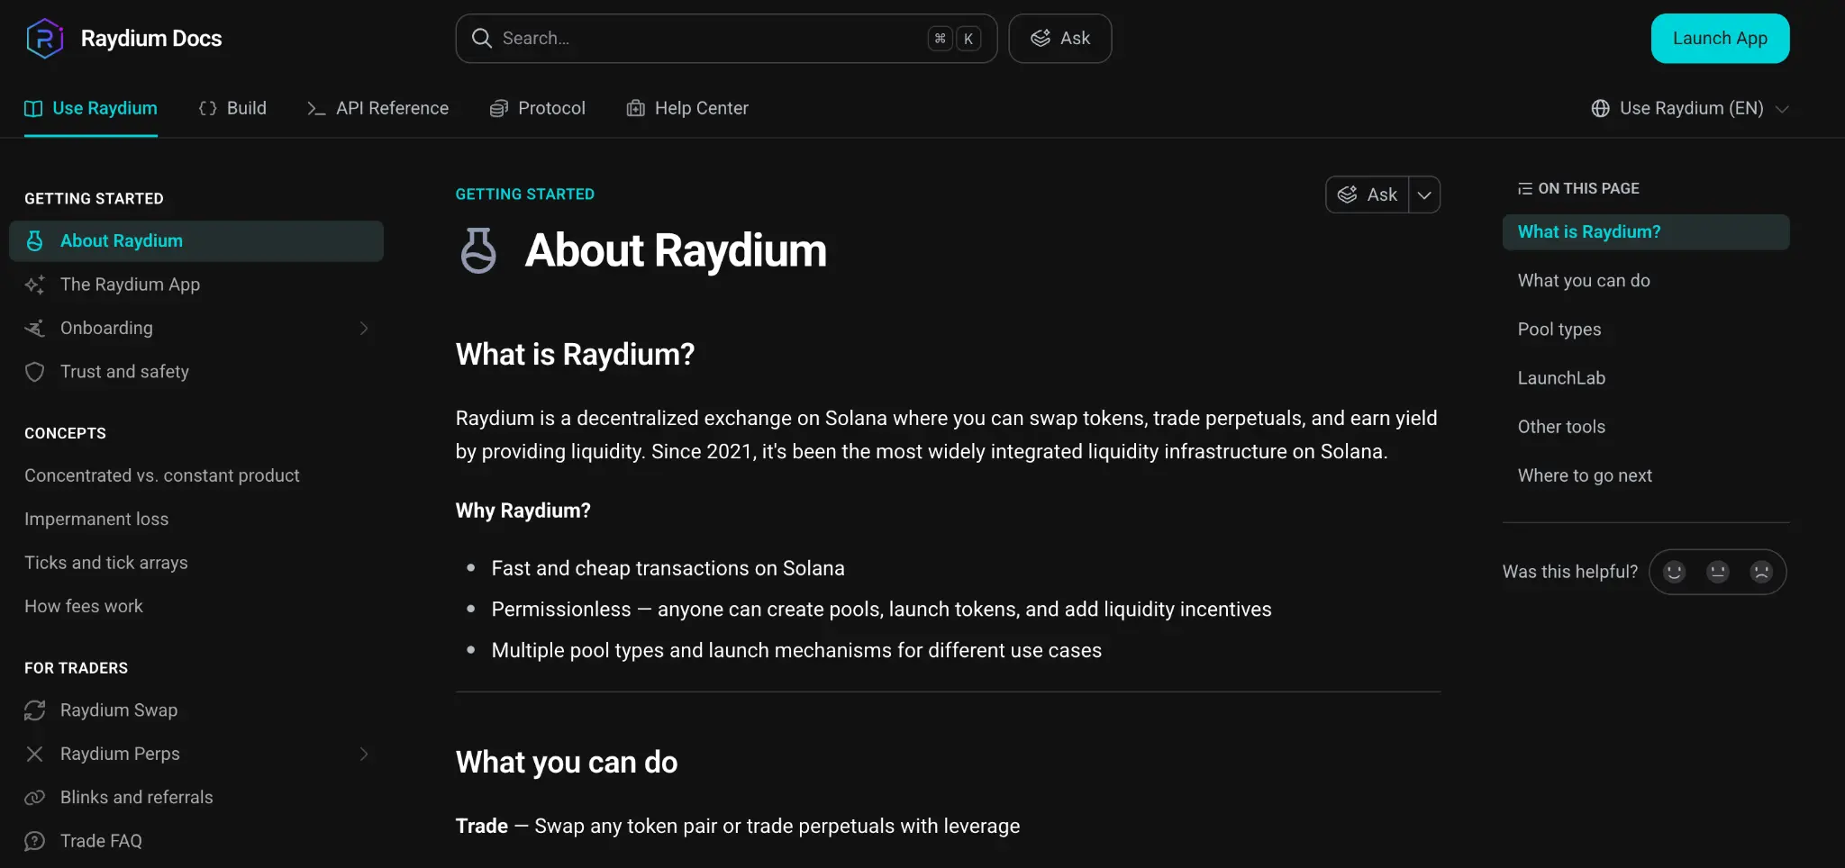Click the Raydium Docs title link

pos(151,39)
